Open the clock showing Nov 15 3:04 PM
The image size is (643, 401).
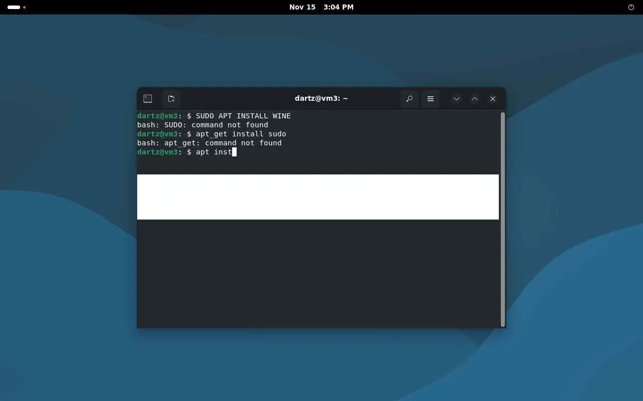(321, 7)
